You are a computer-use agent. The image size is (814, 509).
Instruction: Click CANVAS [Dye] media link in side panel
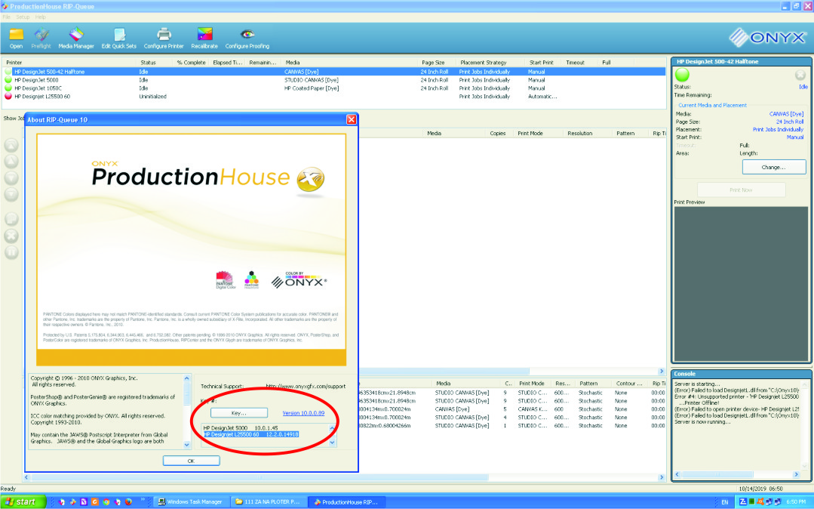tap(786, 114)
